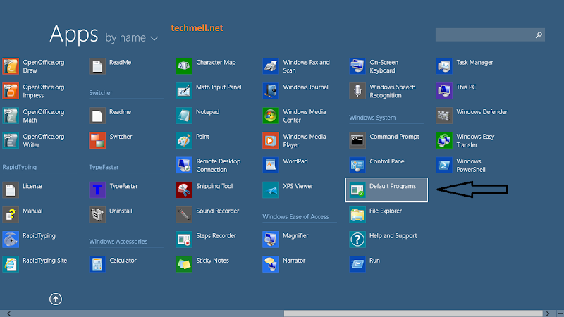The height and width of the screenshot is (317, 564).
Task: Launch Windows Journal icon
Action: (271, 91)
